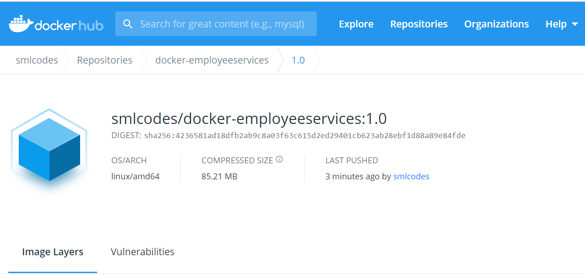Click the smlcodes/docker-employeeservices:1.0 heading
585x274 pixels.
tap(249, 119)
